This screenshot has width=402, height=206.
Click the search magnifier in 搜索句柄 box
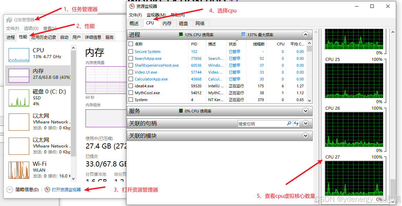(x=289, y=123)
